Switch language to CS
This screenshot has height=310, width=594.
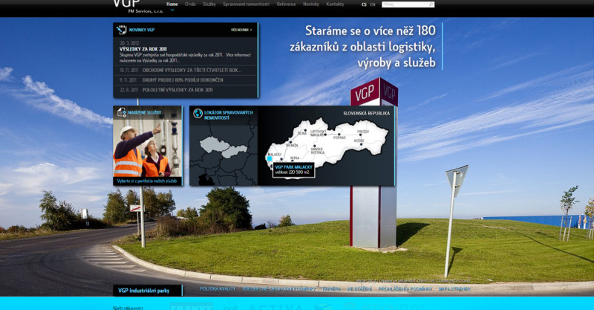coord(364,4)
